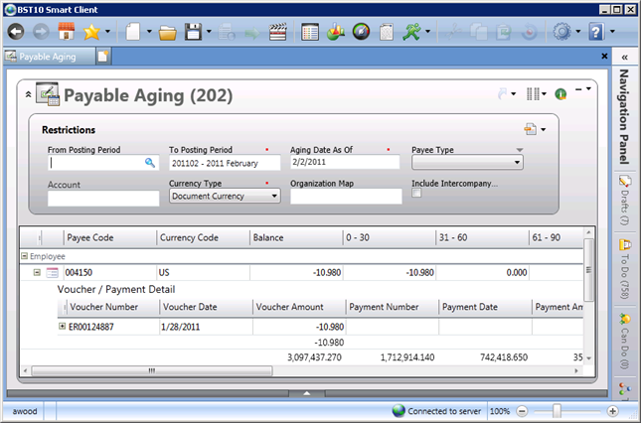Select the Payable Aging tab
641x423 pixels.
48,58
